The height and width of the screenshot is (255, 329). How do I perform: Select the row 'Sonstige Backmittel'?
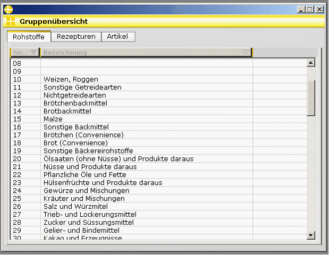coord(159,127)
